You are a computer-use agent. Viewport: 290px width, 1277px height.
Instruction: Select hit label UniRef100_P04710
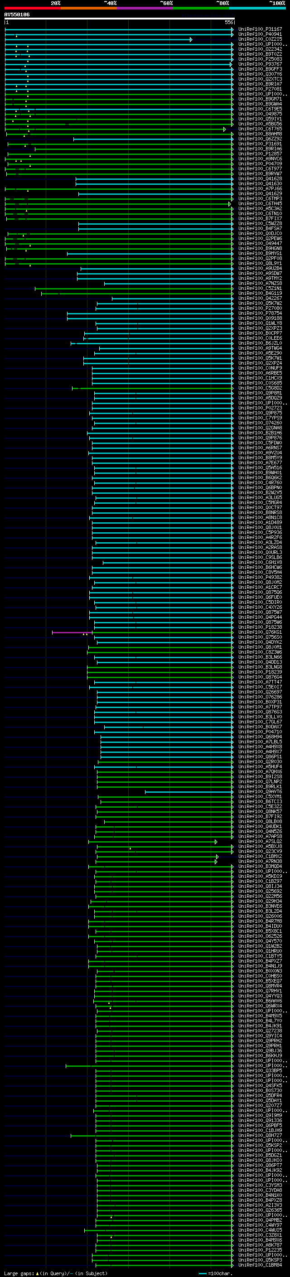pyautogui.click(x=260, y=732)
